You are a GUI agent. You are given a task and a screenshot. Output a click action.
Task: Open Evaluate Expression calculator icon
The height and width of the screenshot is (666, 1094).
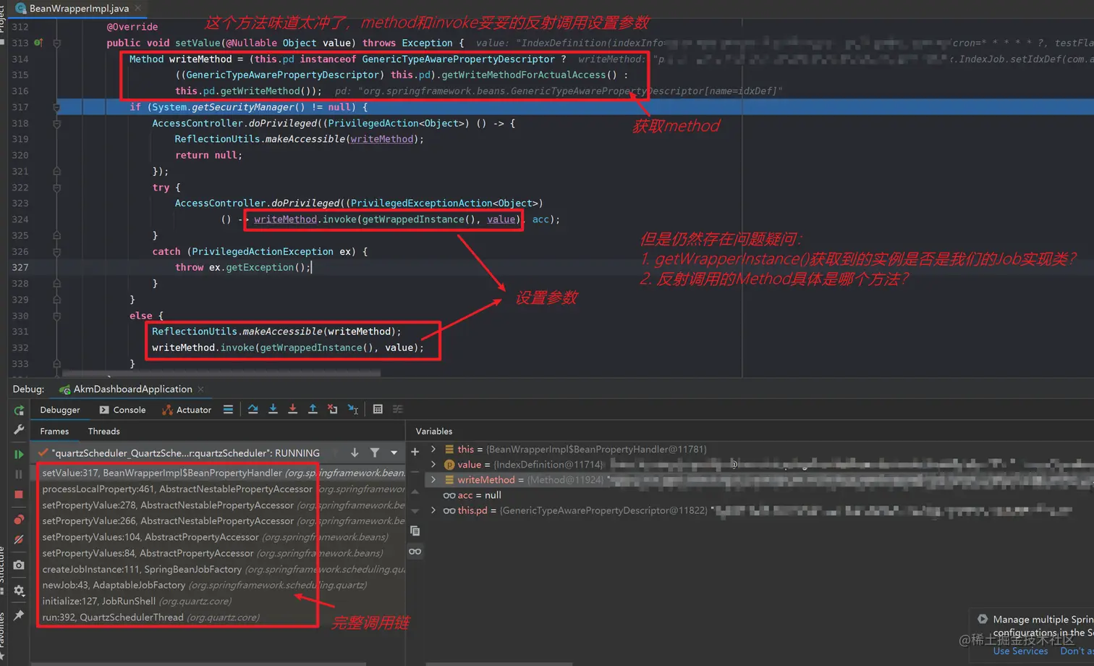pos(378,410)
